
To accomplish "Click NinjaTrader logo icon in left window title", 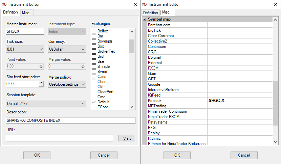I will pyautogui.click(x=4, y=4).
